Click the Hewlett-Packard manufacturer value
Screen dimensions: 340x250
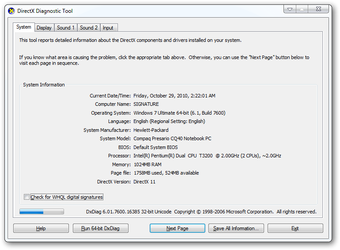pyautogui.click(x=151, y=130)
